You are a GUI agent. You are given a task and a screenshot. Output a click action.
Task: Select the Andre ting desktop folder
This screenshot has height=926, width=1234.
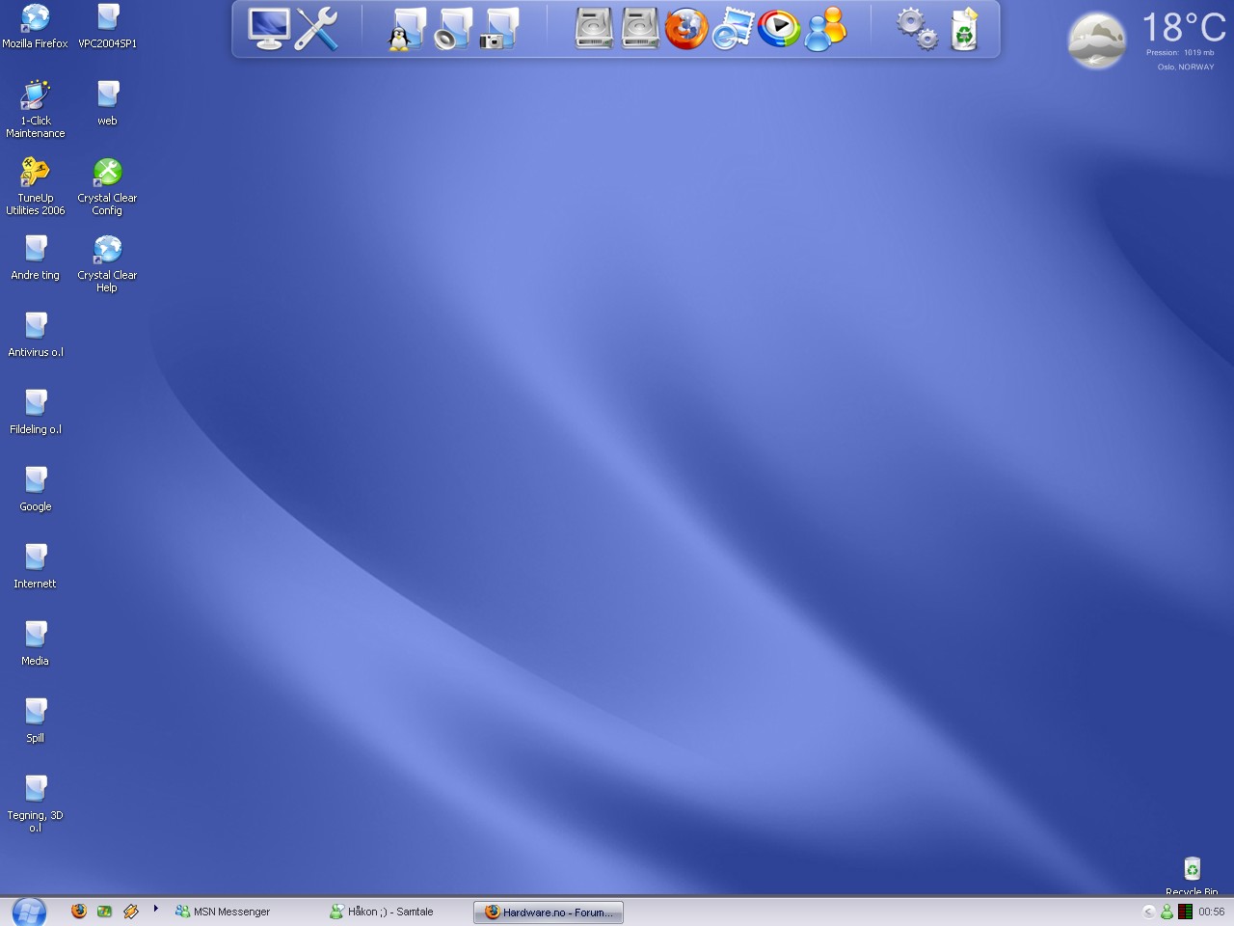36,258
